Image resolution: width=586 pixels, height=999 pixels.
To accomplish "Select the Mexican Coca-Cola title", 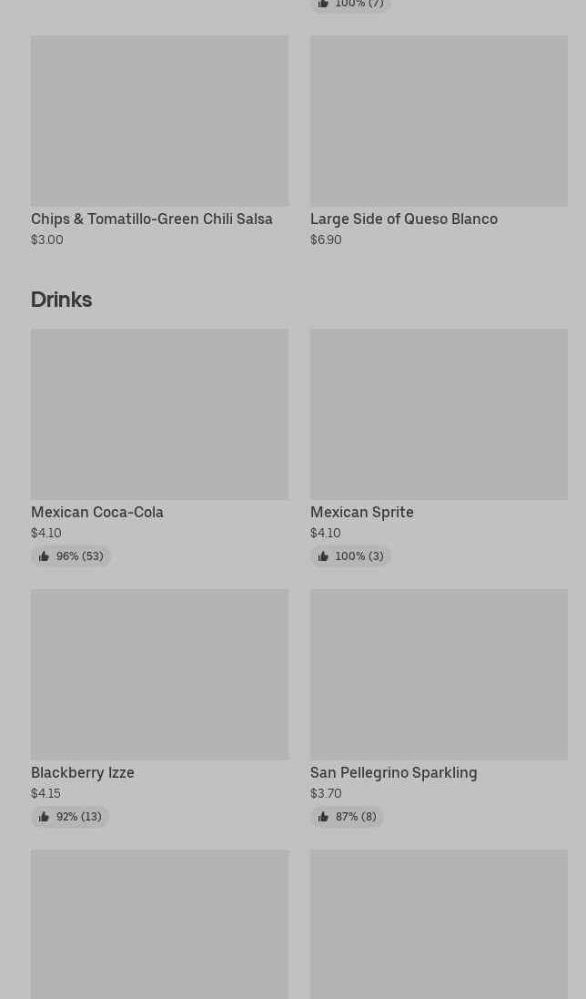I will tap(96, 512).
